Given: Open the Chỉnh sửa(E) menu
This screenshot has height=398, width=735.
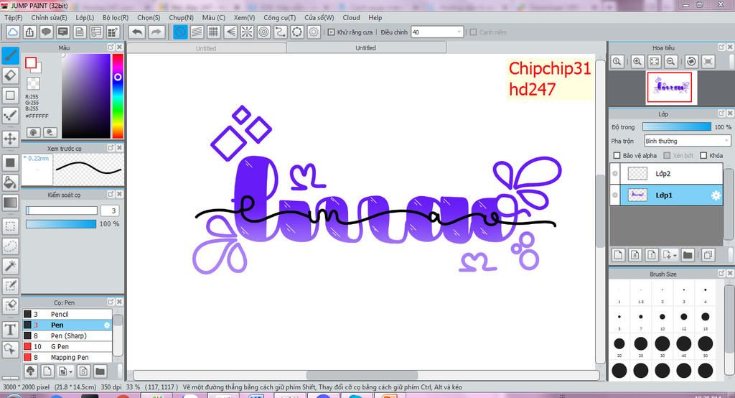Looking at the screenshot, I should pyautogui.click(x=50, y=17).
